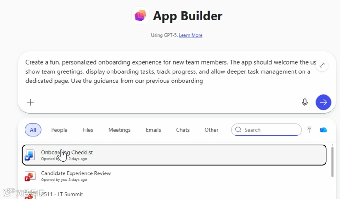Viewport: 340px width, 199px height.
Task: Select the Onboarding Checklist document
Action: [174, 155]
